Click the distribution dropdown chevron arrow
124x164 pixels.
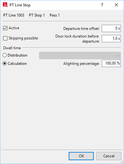(118, 56)
